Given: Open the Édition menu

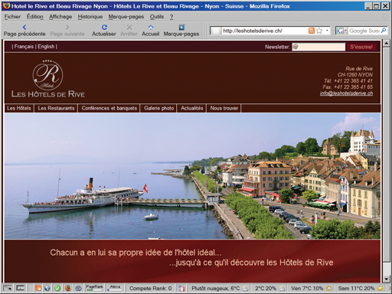Looking at the screenshot, I should 35,17.
